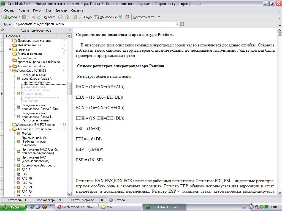The image size is (282, 211).
Task: Click the folder icon of Драйверы режима ядра
Action: click(15, 41)
